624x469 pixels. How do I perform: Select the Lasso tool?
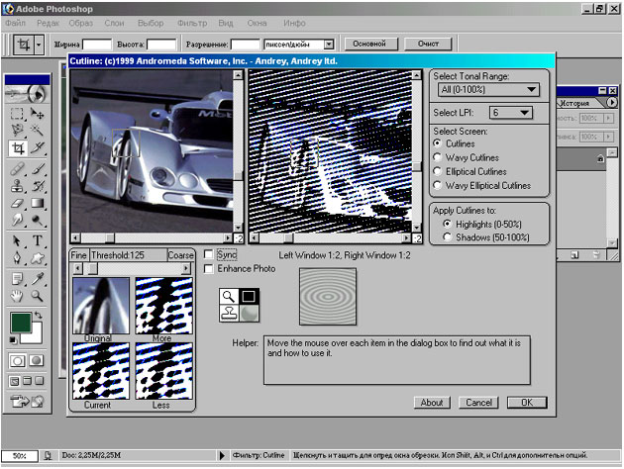tap(17, 131)
